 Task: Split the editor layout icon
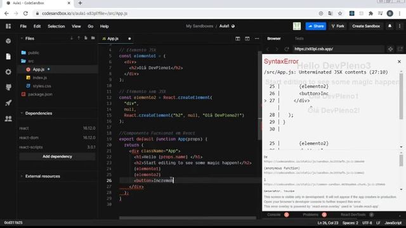click(x=237, y=39)
